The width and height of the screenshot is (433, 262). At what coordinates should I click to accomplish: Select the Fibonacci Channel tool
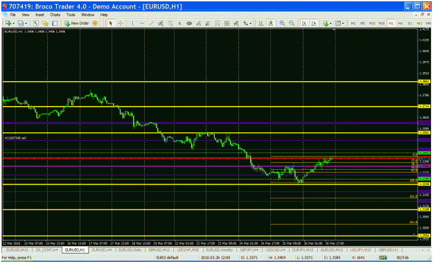[x=217, y=24]
